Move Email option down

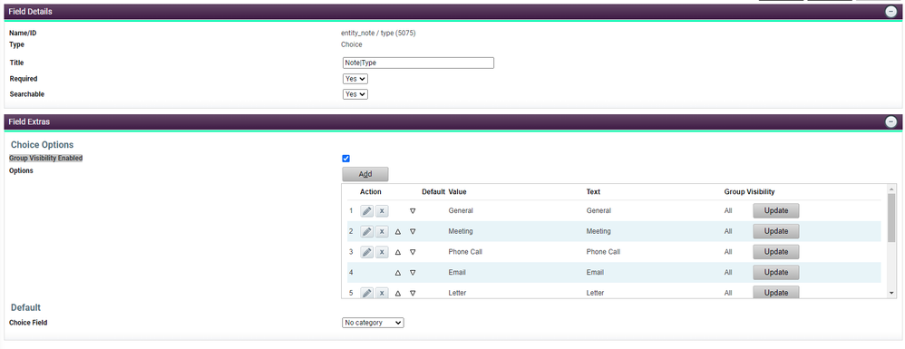[413, 272]
